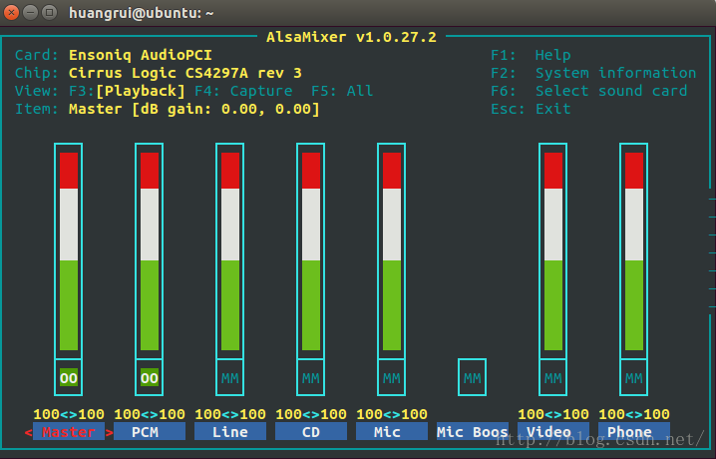
Task: Click the Phone 100<>100 level value
Action: 634,414
